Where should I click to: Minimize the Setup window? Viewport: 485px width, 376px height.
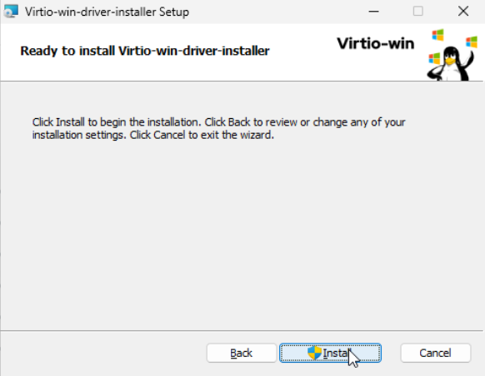pos(373,12)
